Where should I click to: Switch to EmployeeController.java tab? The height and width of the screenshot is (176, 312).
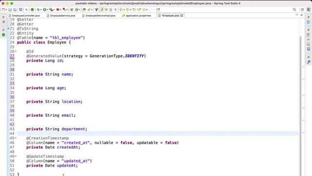pyautogui.click(x=24, y=16)
